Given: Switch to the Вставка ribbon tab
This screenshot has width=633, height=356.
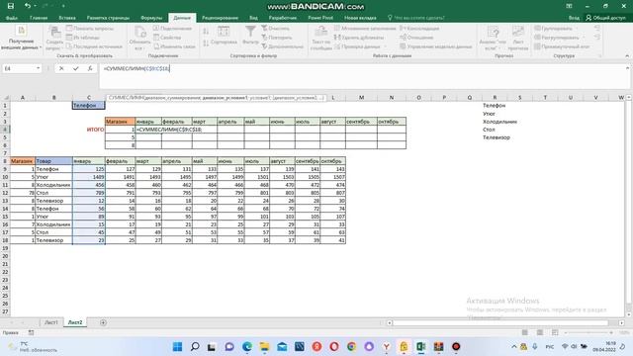Looking at the screenshot, I should pos(67,18).
